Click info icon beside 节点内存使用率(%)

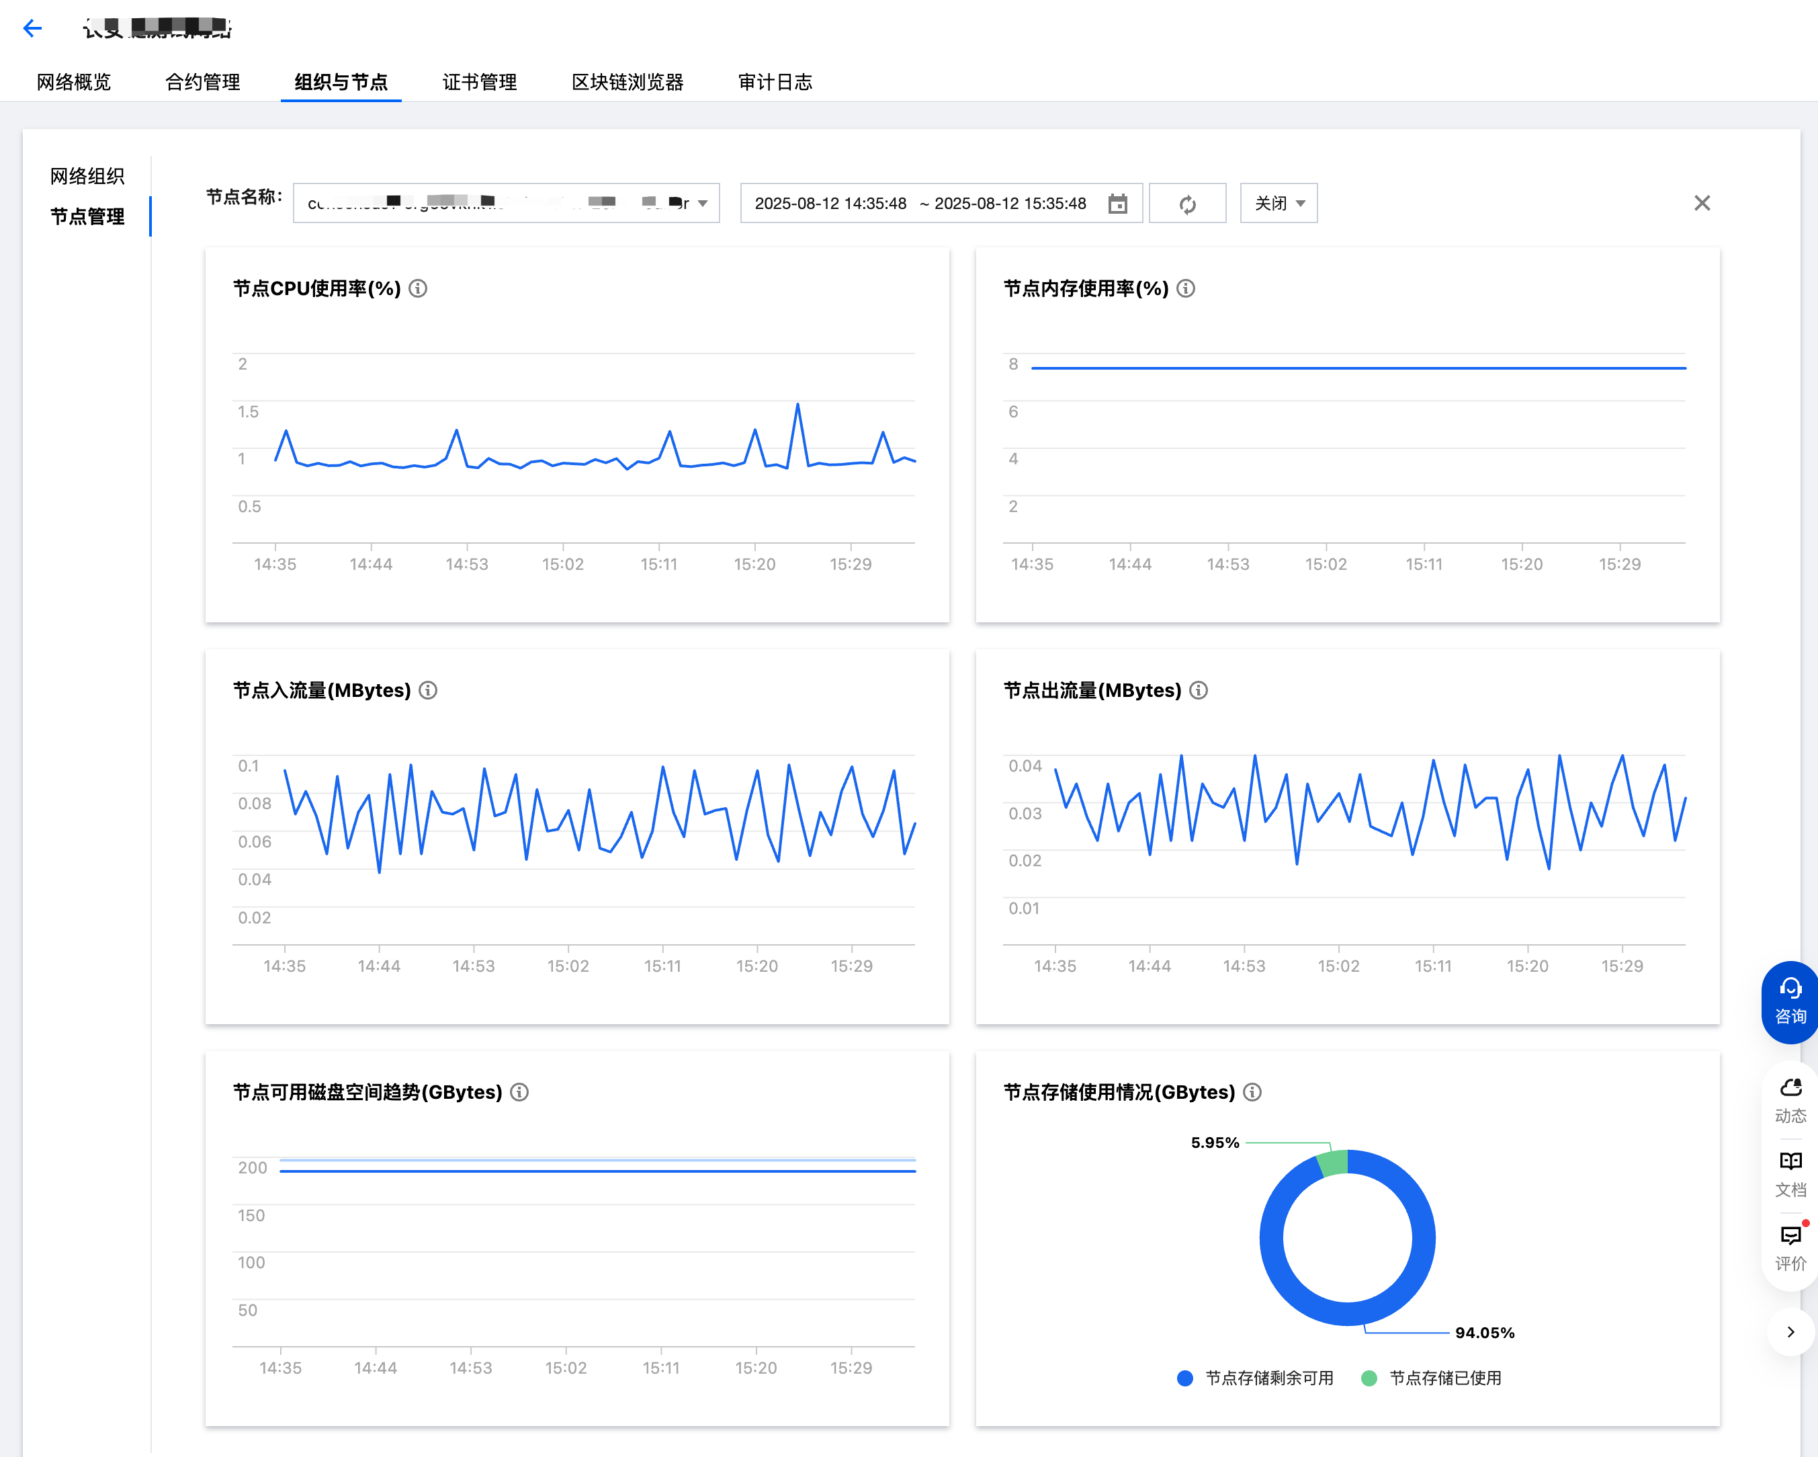coord(1184,288)
